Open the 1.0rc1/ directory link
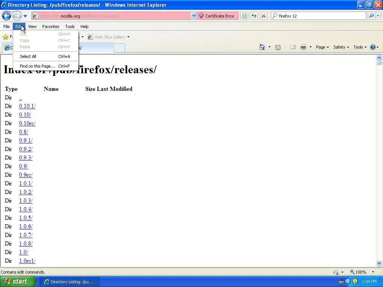This screenshot has height=287, width=383. click(x=27, y=261)
